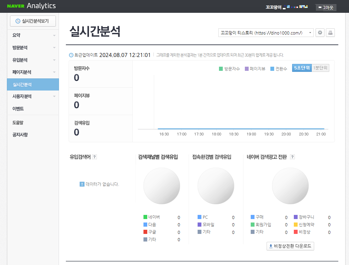Click the settings gear beside the site selector
The image size is (349, 265).
(320, 32)
